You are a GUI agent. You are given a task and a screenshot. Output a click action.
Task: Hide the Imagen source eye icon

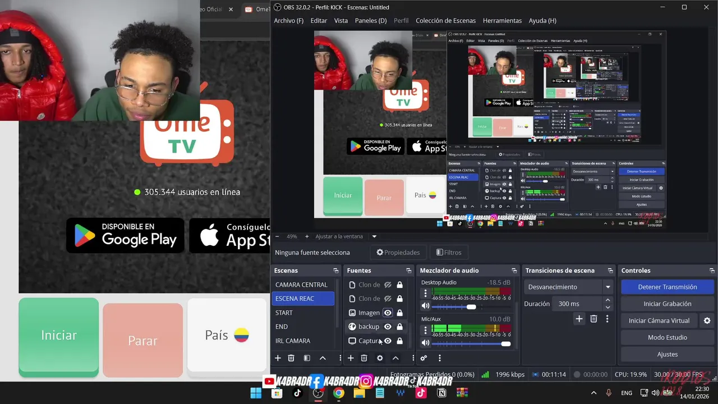click(x=388, y=313)
